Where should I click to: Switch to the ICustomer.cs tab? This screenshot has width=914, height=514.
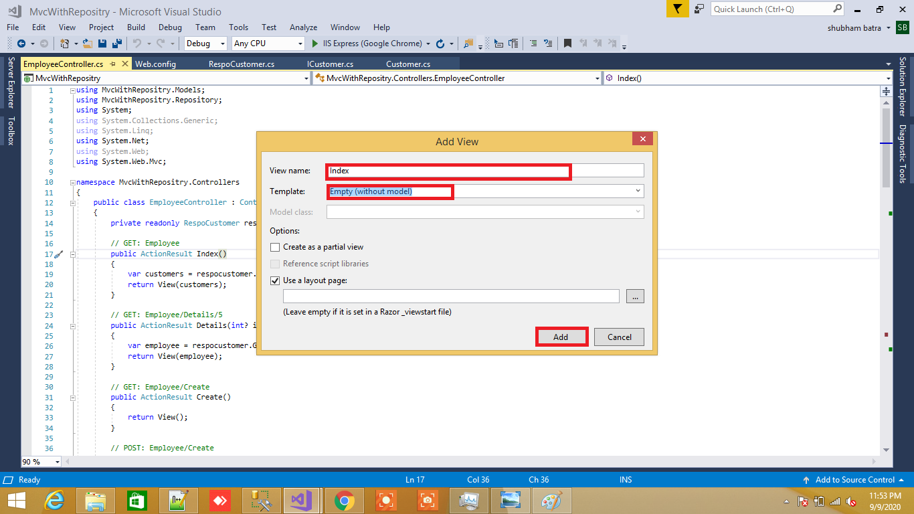pyautogui.click(x=330, y=64)
